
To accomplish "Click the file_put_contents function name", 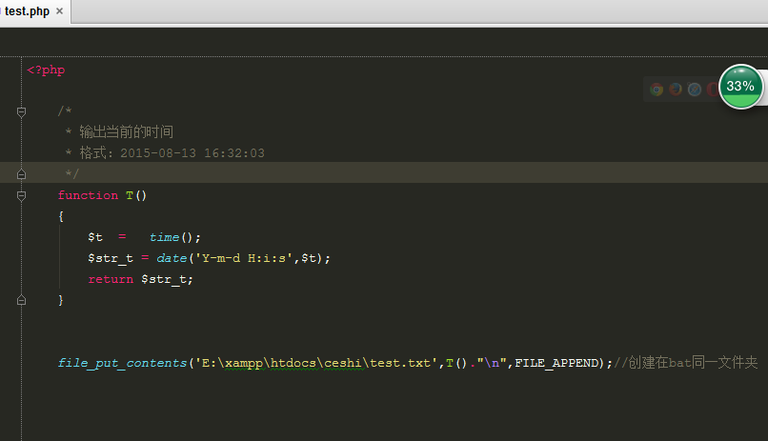I will pos(123,363).
